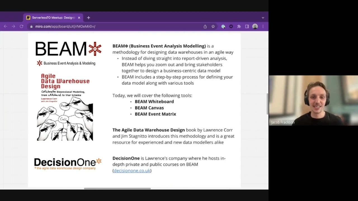Click the Miro favicon on the tab
This screenshot has width=358, height=201.
pyautogui.click(x=28, y=18)
